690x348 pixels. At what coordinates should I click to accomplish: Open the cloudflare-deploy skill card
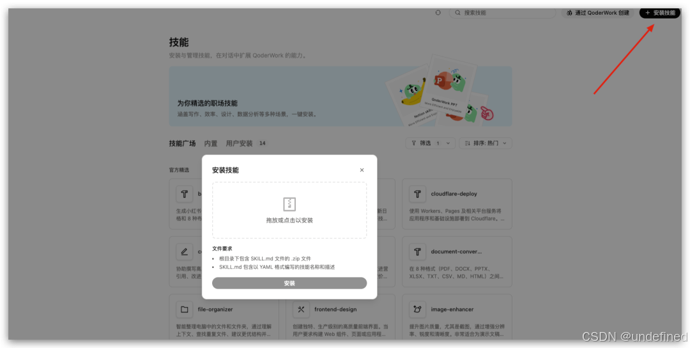pos(457,204)
